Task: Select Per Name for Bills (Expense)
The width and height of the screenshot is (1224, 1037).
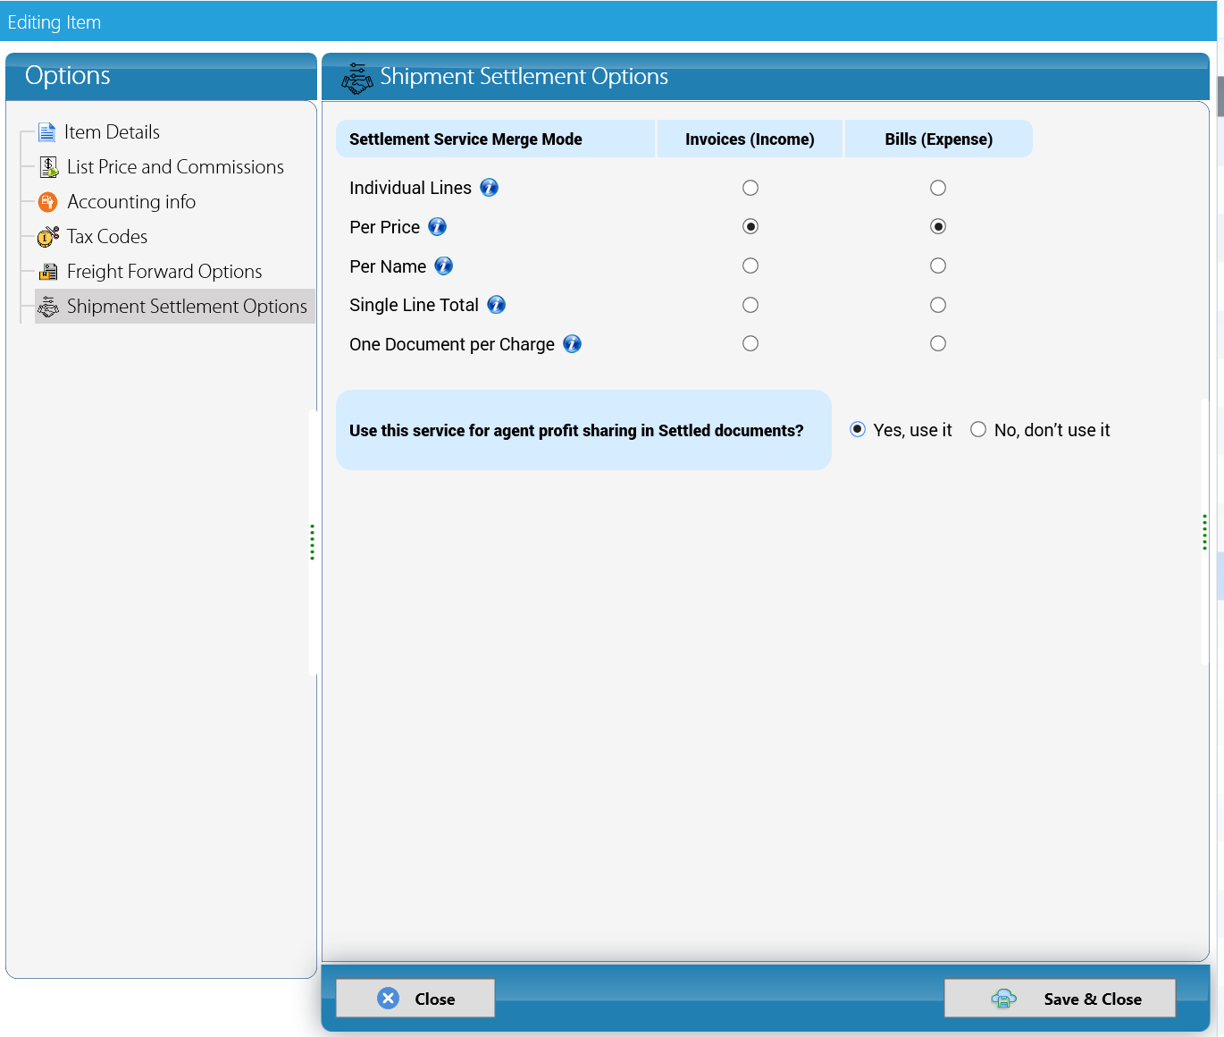Action: pos(938,266)
